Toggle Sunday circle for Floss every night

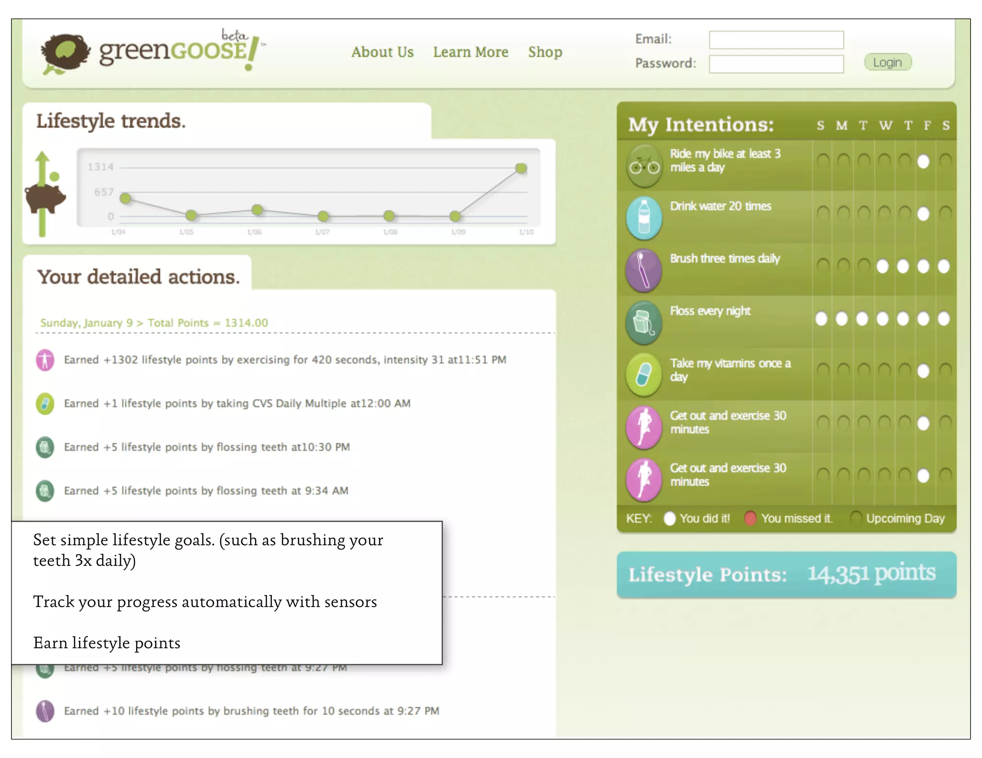pos(821,319)
